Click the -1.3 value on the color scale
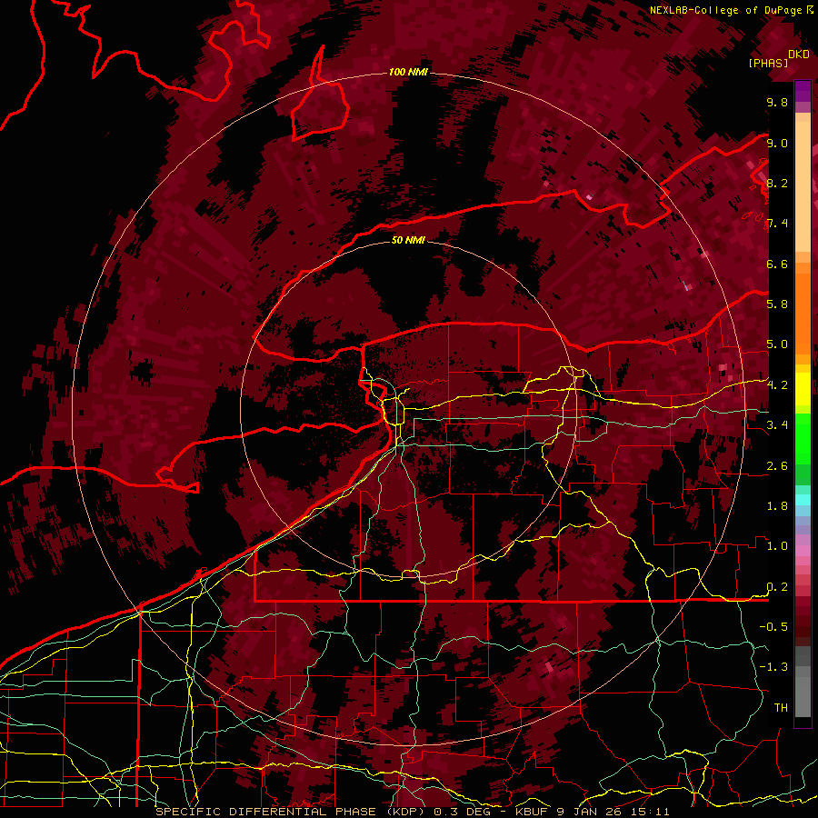The width and height of the screenshot is (818, 818). click(773, 667)
